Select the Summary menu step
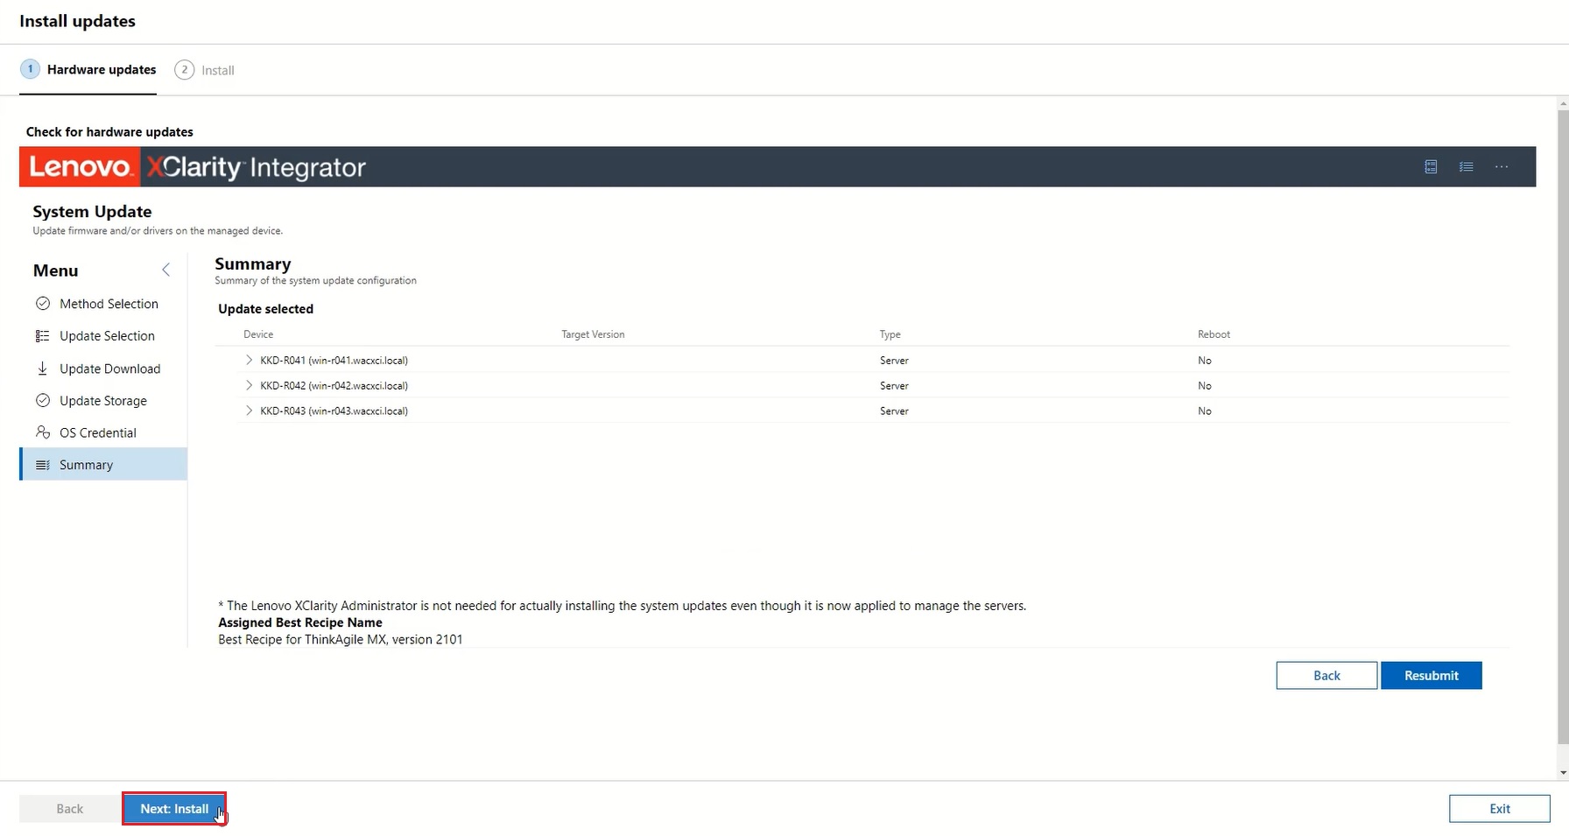This screenshot has width=1569, height=836. click(x=103, y=464)
